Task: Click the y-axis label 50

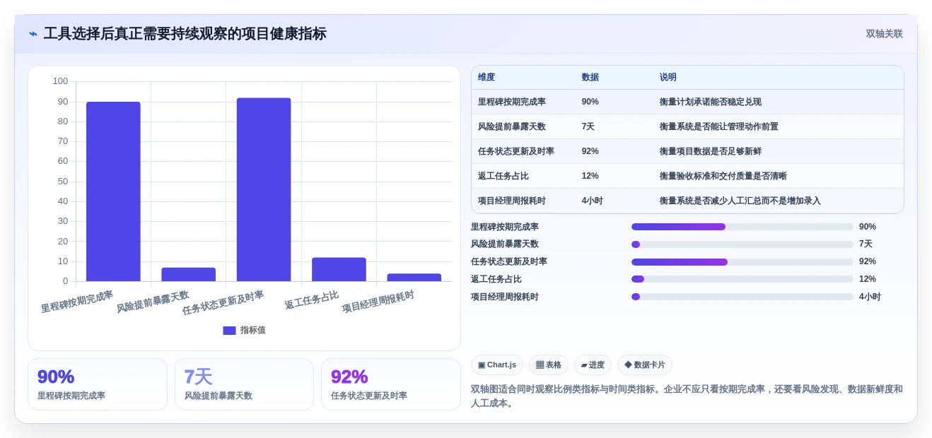Action: pos(63,182)
